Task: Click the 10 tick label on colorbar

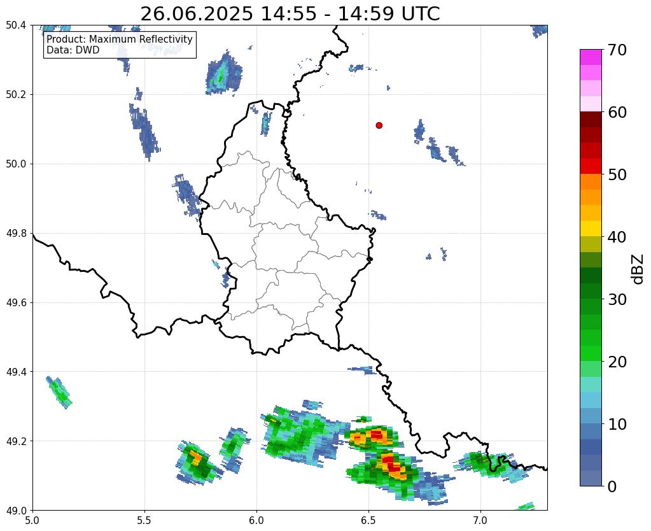Action: click(617, 424)
